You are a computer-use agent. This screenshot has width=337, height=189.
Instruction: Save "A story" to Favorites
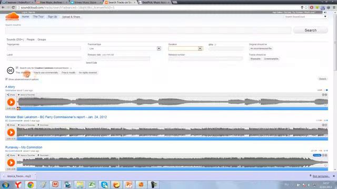coord(26,94)
